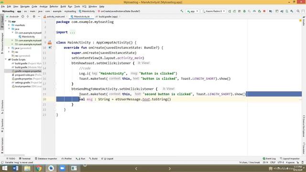Click the Run app rerun icon
306x172 pixels.
click(x=229, y=11)
